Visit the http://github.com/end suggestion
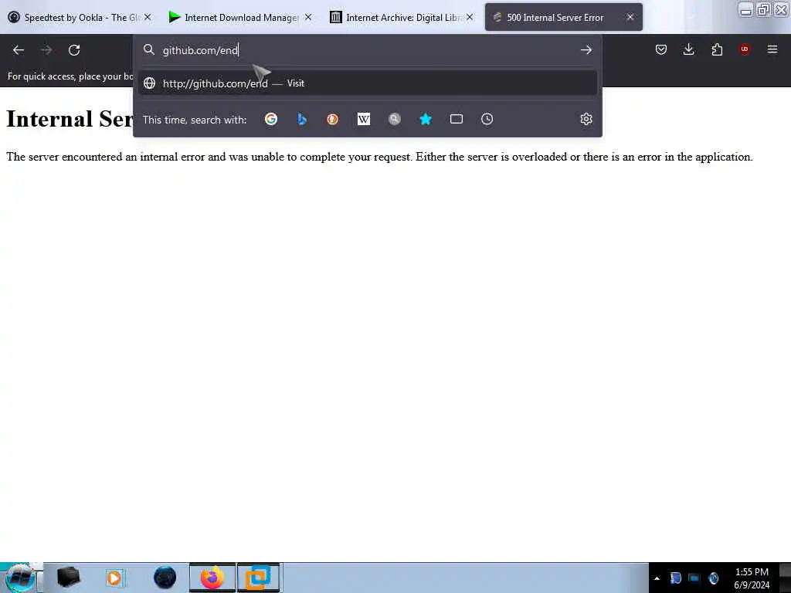Image resolution: width=791 pixels, height=593 pixels. pos(367,83)
